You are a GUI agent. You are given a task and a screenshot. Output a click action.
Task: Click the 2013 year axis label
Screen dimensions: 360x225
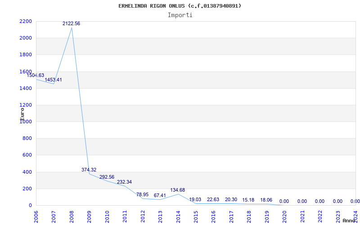point(160,216)
